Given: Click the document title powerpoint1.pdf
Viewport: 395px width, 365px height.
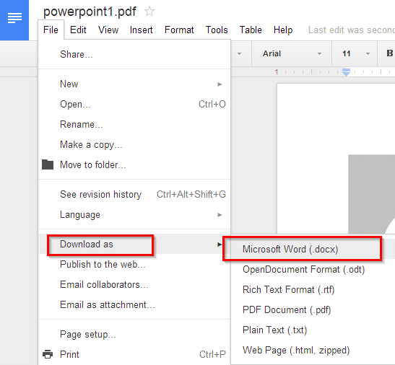Looking at the screenshot, I should (90, 12).
